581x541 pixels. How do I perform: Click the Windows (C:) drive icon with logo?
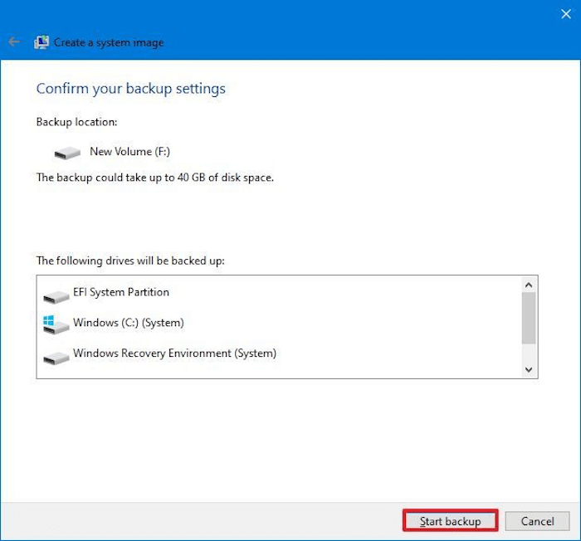(x=56, y=324)
